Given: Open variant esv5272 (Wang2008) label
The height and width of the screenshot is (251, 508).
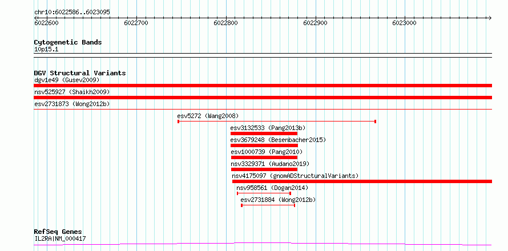Looking at the screenshot, I should tap(208, 116).
